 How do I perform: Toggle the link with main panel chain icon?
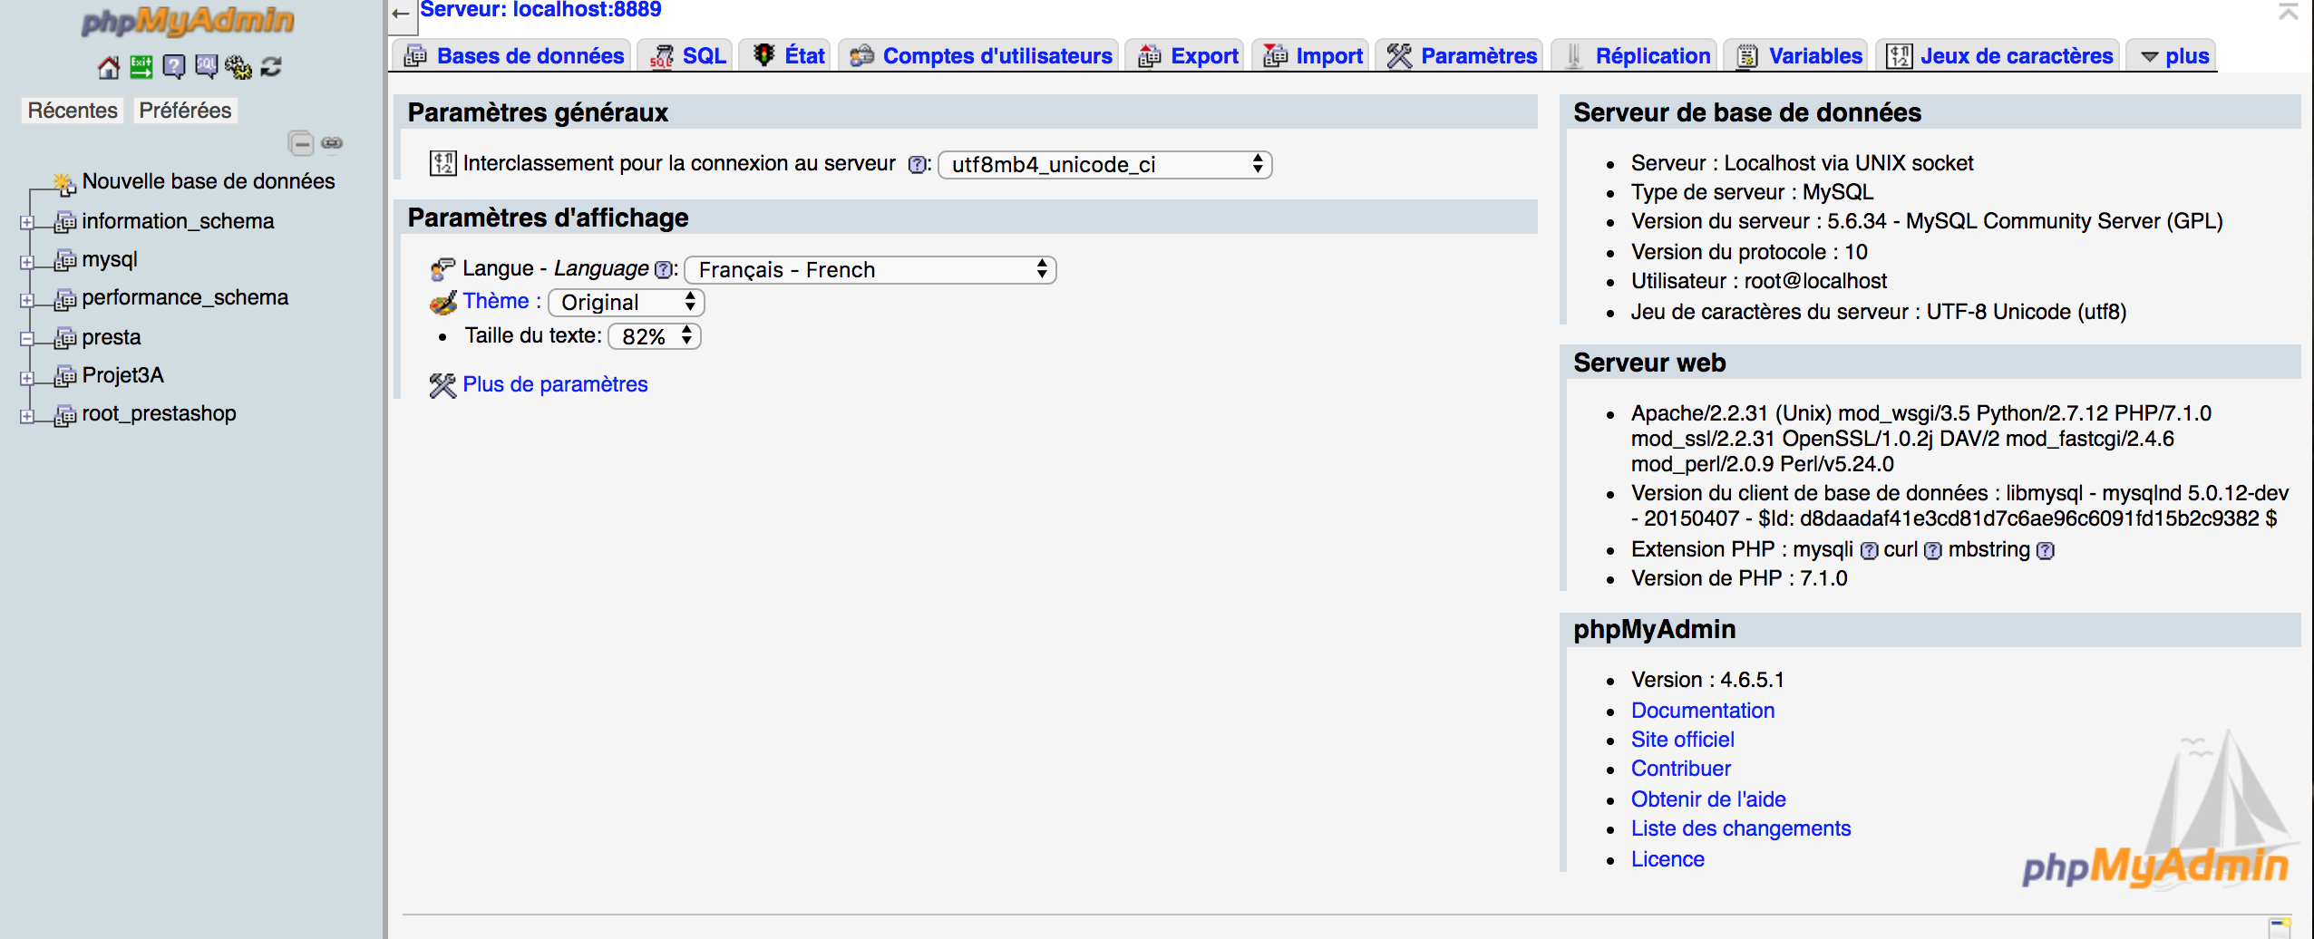click(x=332, y=143)
